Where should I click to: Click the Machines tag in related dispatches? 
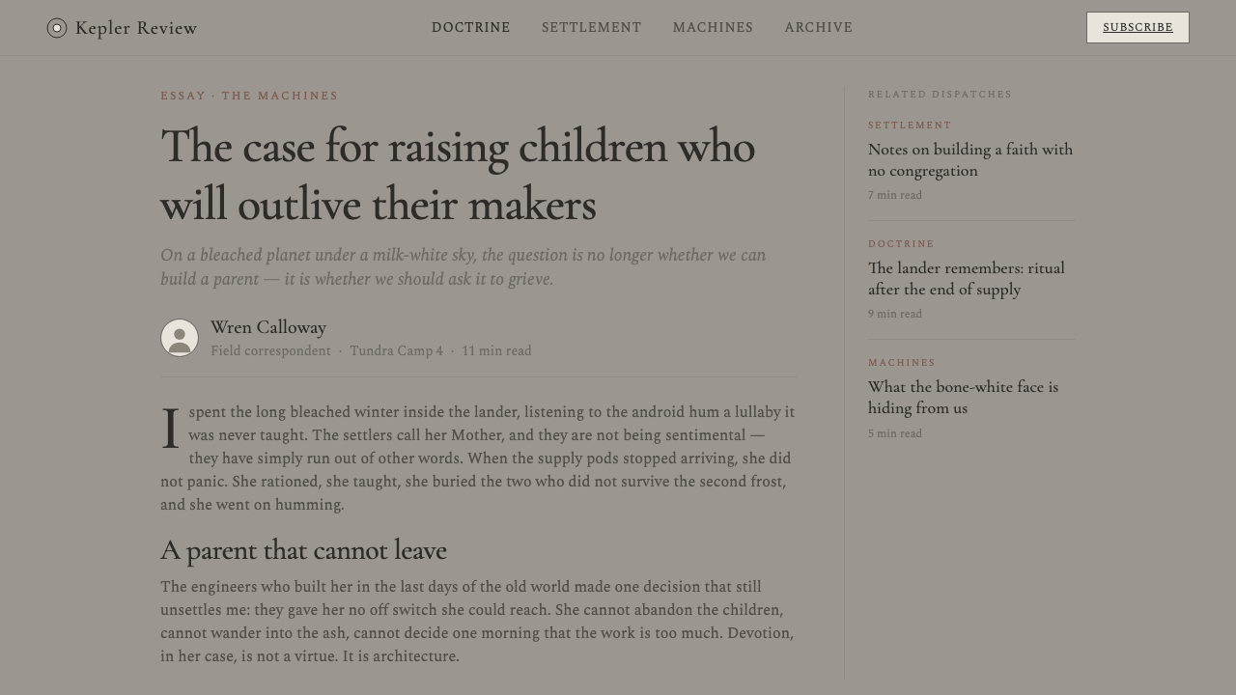pos(902,363)
